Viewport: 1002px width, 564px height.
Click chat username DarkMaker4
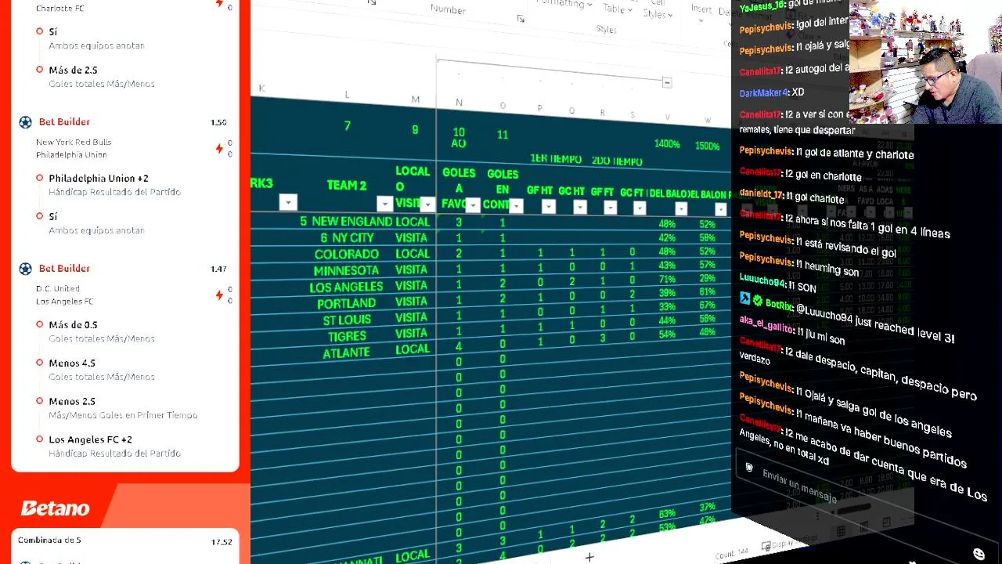(764, 92)
